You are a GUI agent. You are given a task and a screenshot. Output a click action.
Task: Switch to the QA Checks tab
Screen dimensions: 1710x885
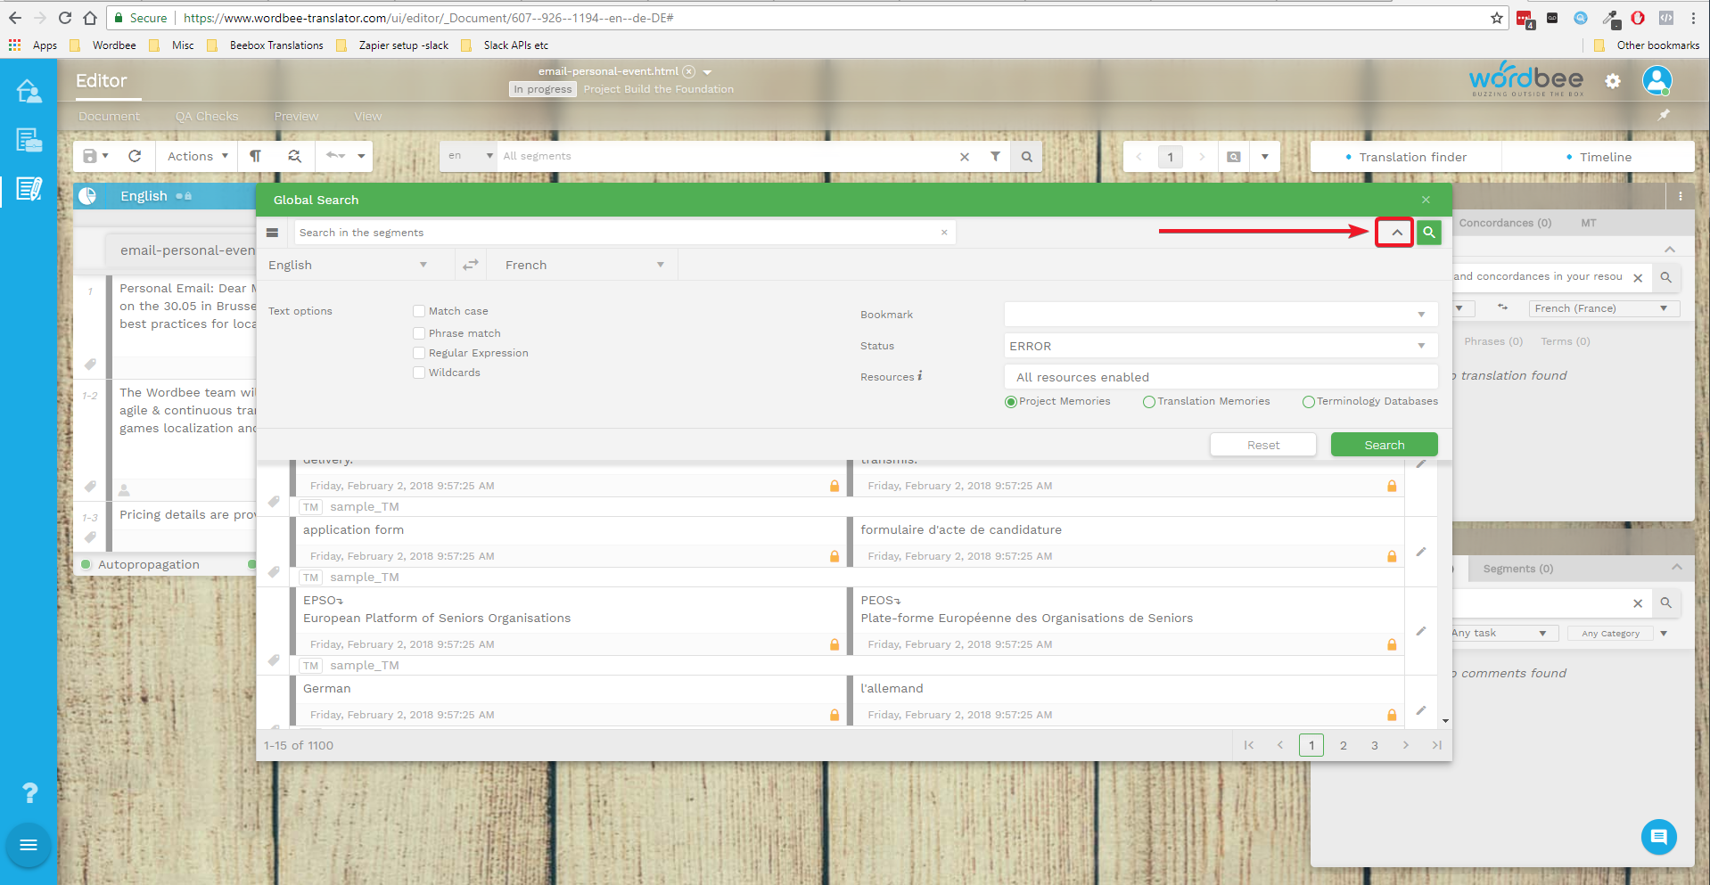[207, 116]
